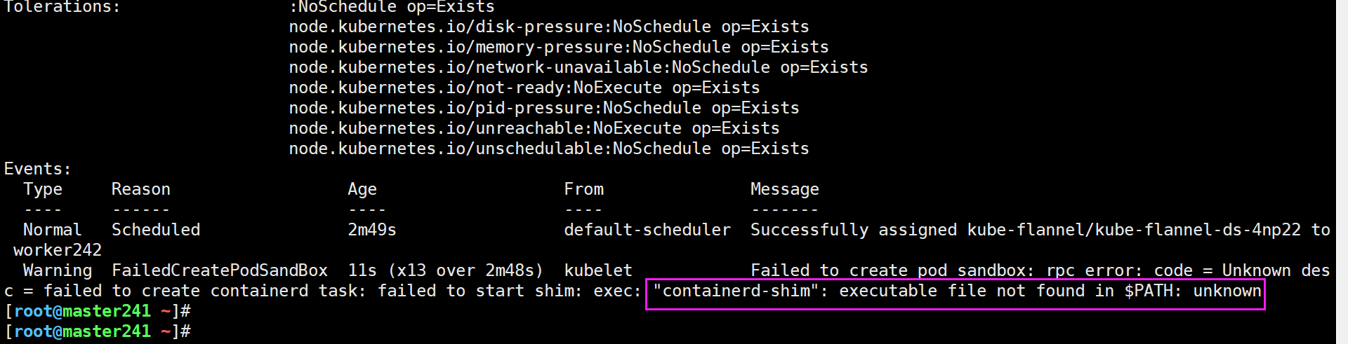Click the Message column header
Image resolution: width=1348 pixels, height=344 pixels.
point(784,190)
